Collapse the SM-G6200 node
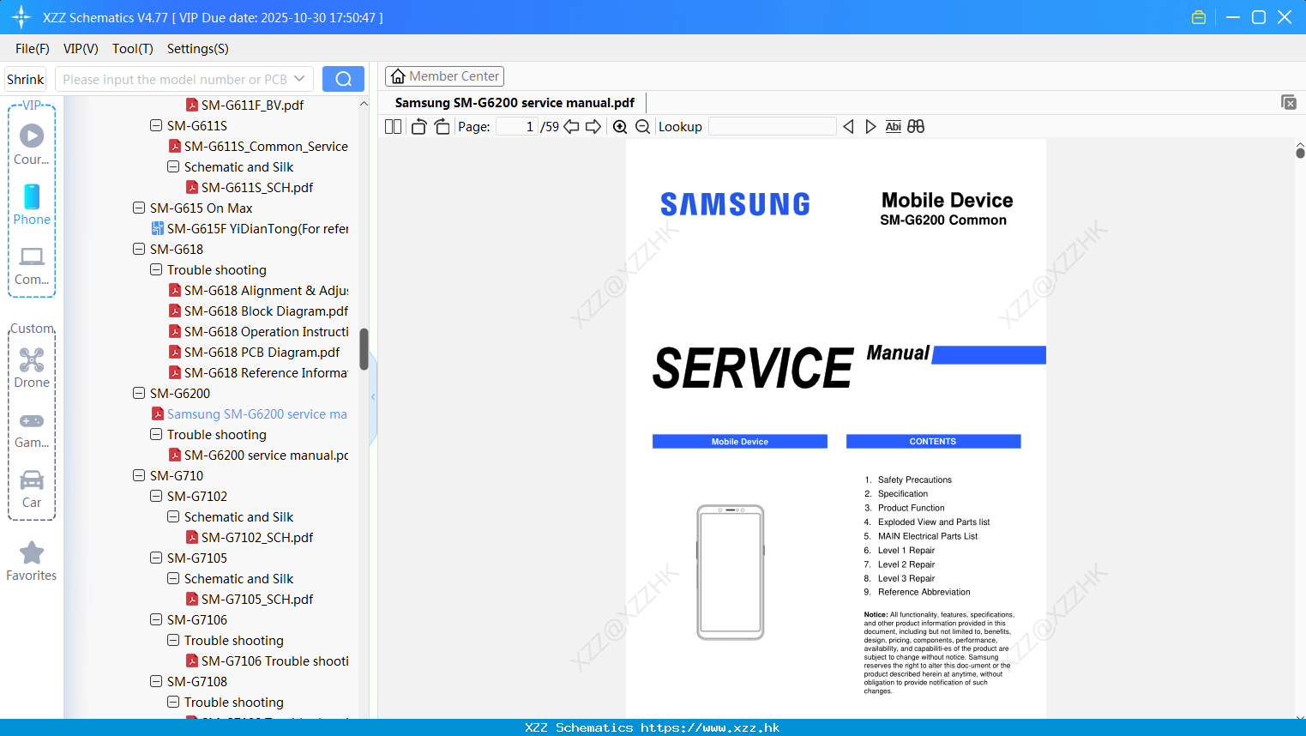1306x736 pixels. click(139, 393)
